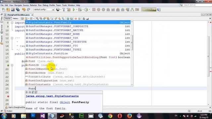Viewport: 212px width, 119px height.
Task: Select the ChangFontCheckBox.java tab
Action: tap(18, 15)
